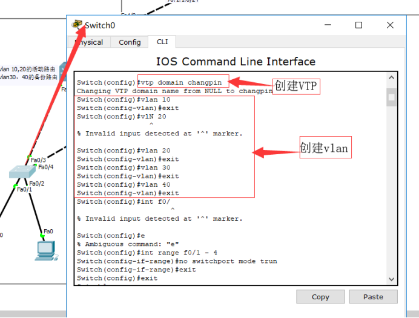Click the Fa0/3 port label

(38, 160)
